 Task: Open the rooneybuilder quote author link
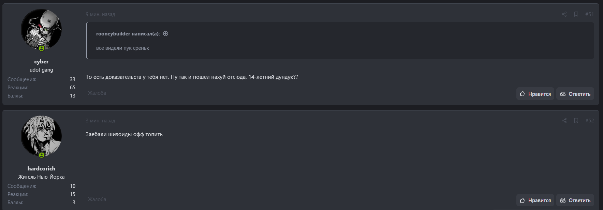[x=128, y=33]
